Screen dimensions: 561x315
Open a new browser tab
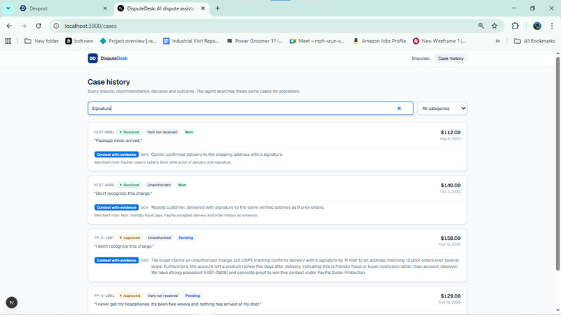point(218,8)
